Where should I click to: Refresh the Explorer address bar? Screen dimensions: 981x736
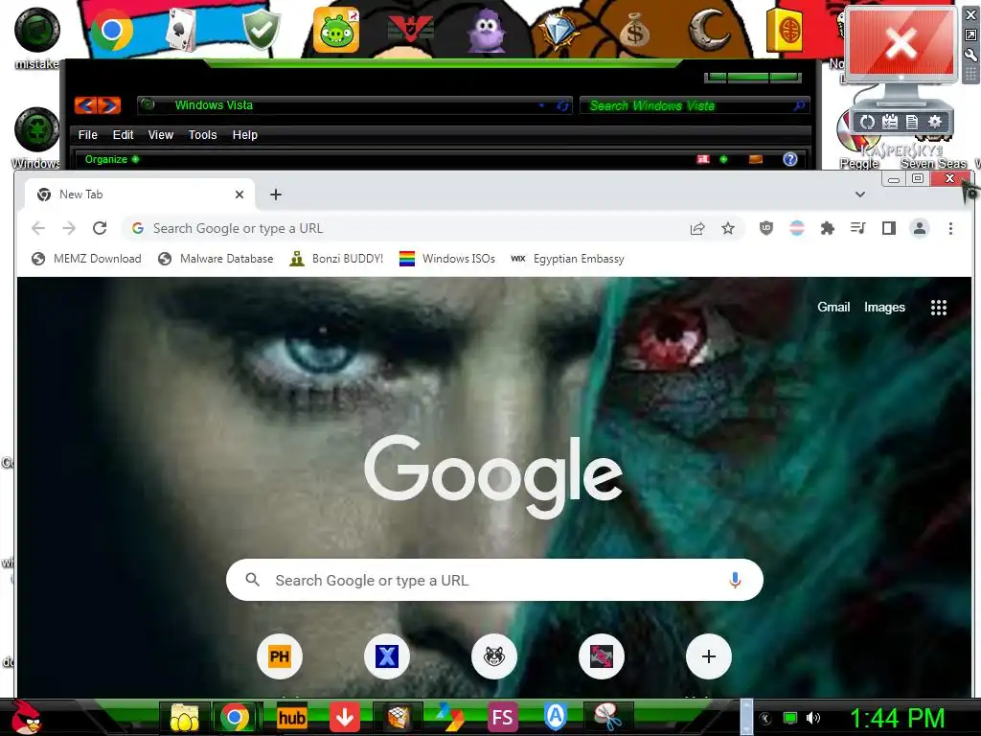pos(561,105)
